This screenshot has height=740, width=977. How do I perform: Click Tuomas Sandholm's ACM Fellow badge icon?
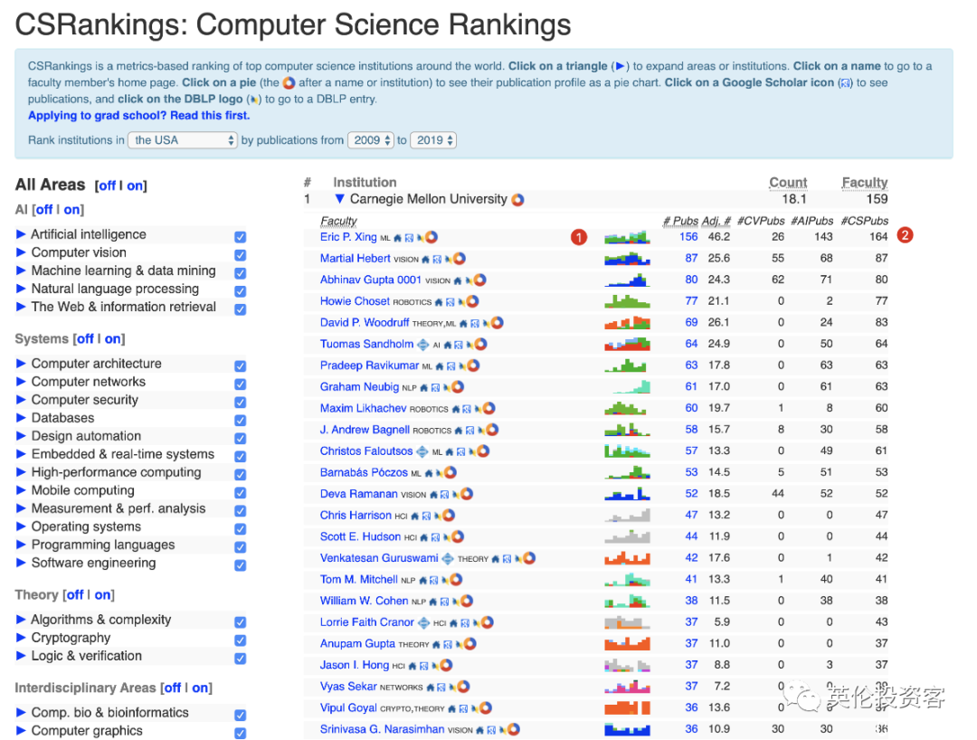pyautogui.click(x=423, y=345)
